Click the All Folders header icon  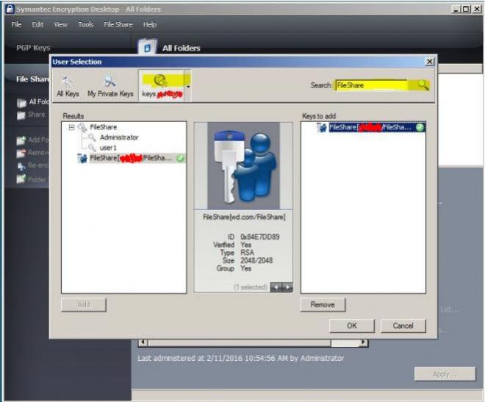click(148, 47)
